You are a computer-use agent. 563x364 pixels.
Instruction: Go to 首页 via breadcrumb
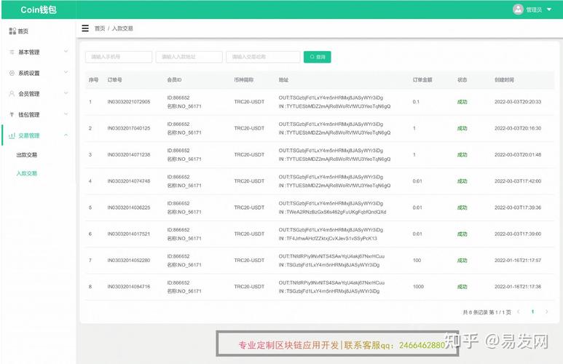tap(100, 28)
